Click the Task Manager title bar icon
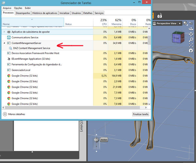Viewport: 196px width, 163px height. [4, 3]
